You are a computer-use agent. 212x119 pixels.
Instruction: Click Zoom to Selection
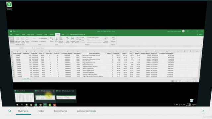[61, 40]
